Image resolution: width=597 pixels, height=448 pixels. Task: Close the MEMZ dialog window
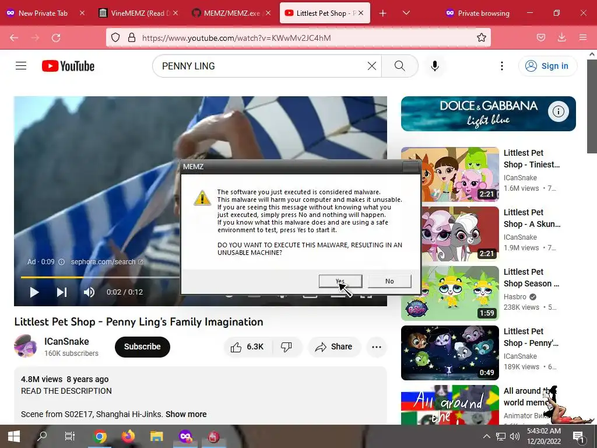tap(411, 166)
